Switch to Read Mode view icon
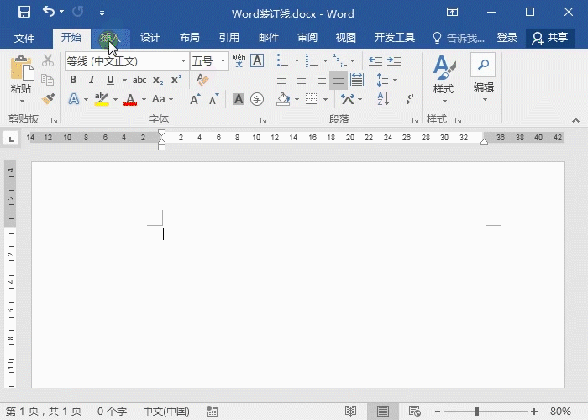 click(x=350, y=412)
